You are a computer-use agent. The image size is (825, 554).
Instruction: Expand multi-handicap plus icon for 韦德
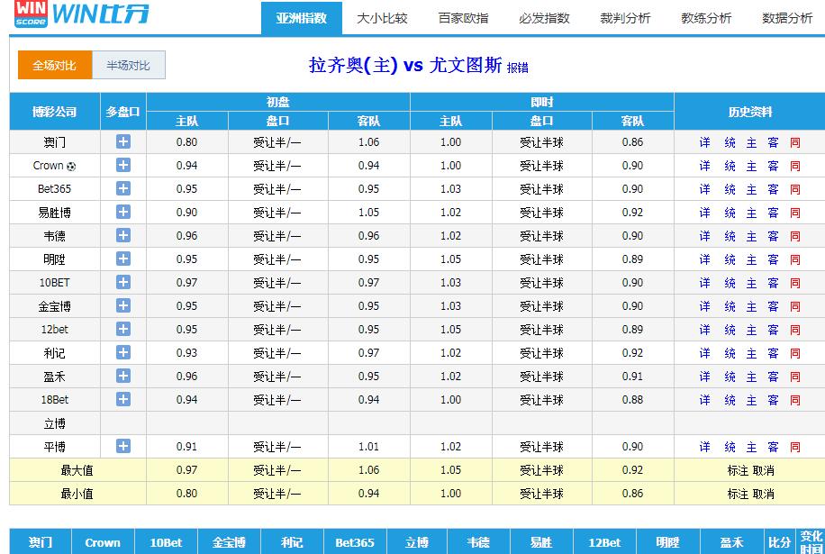point(123,235)
